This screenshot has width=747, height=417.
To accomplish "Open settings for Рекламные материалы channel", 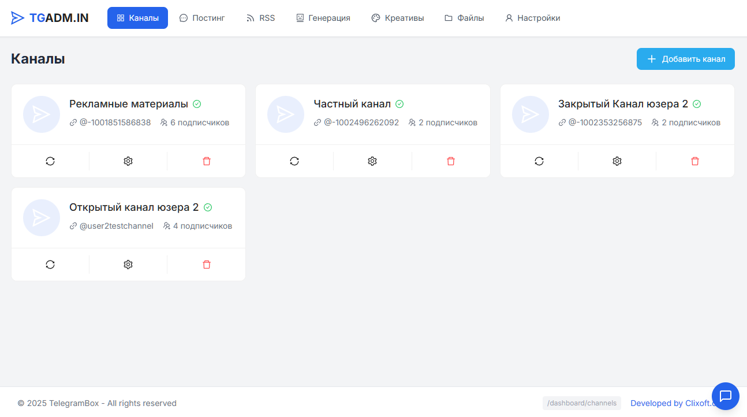I will coord(128,161).
